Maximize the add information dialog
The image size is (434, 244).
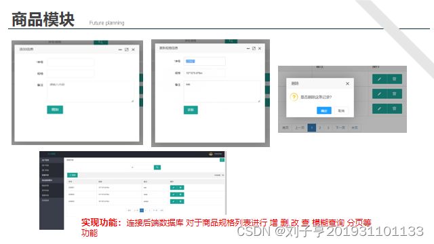coord(127,49)
